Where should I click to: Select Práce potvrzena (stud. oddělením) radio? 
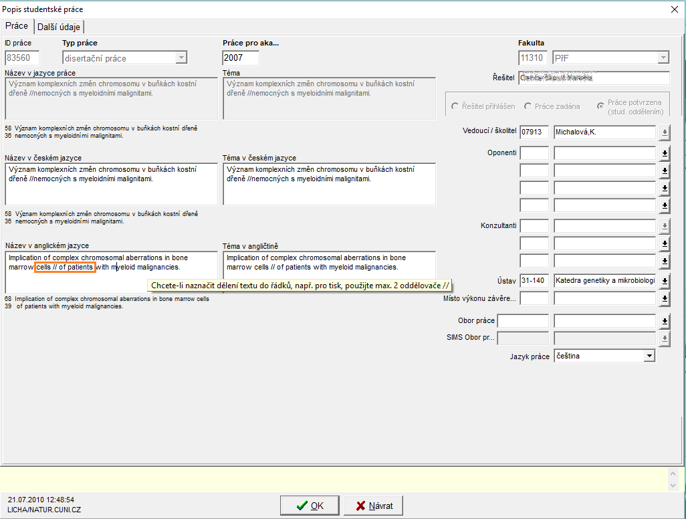click(600, 106)
